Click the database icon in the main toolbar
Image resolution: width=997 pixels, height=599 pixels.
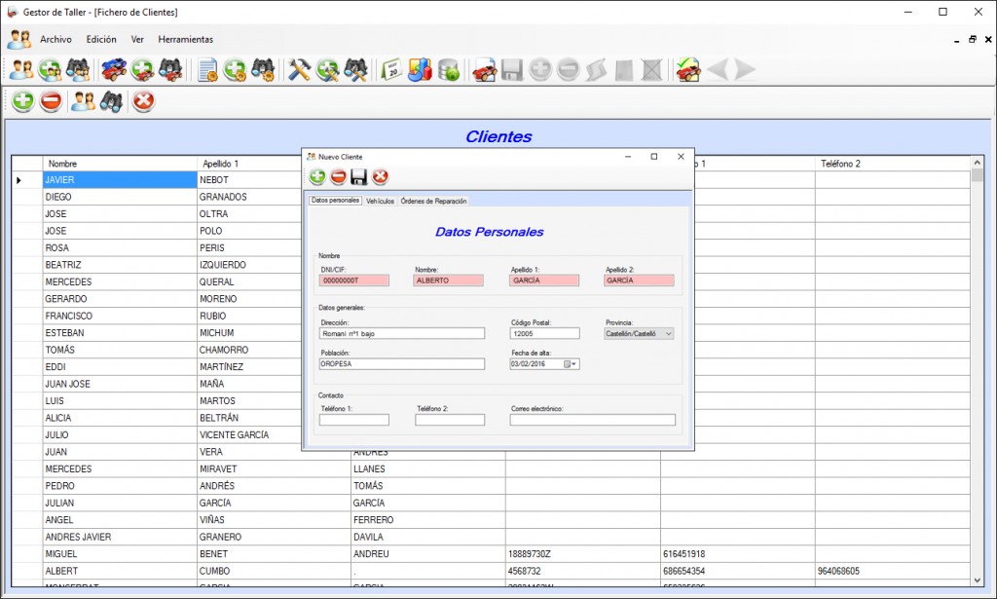point(448,70)
